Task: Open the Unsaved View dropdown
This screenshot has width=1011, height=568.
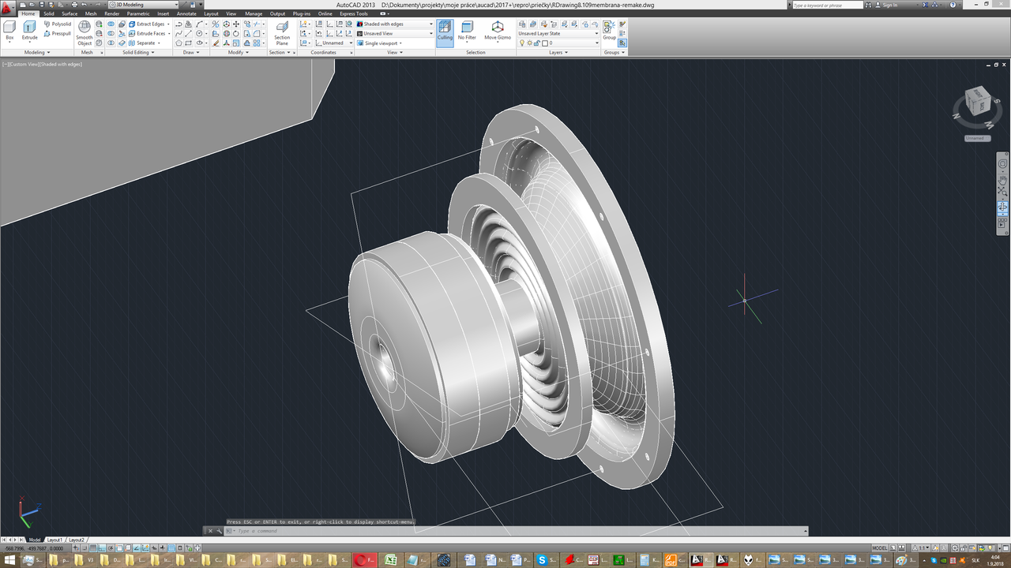Action: coord(395,34)
